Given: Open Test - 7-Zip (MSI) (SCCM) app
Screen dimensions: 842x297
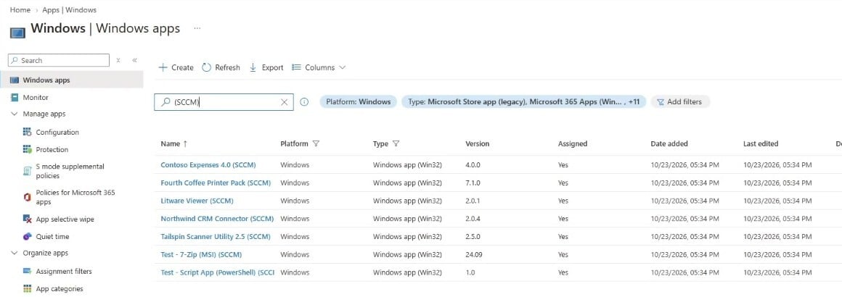Looking at the screenshot, I should click(x=201, y=255).
